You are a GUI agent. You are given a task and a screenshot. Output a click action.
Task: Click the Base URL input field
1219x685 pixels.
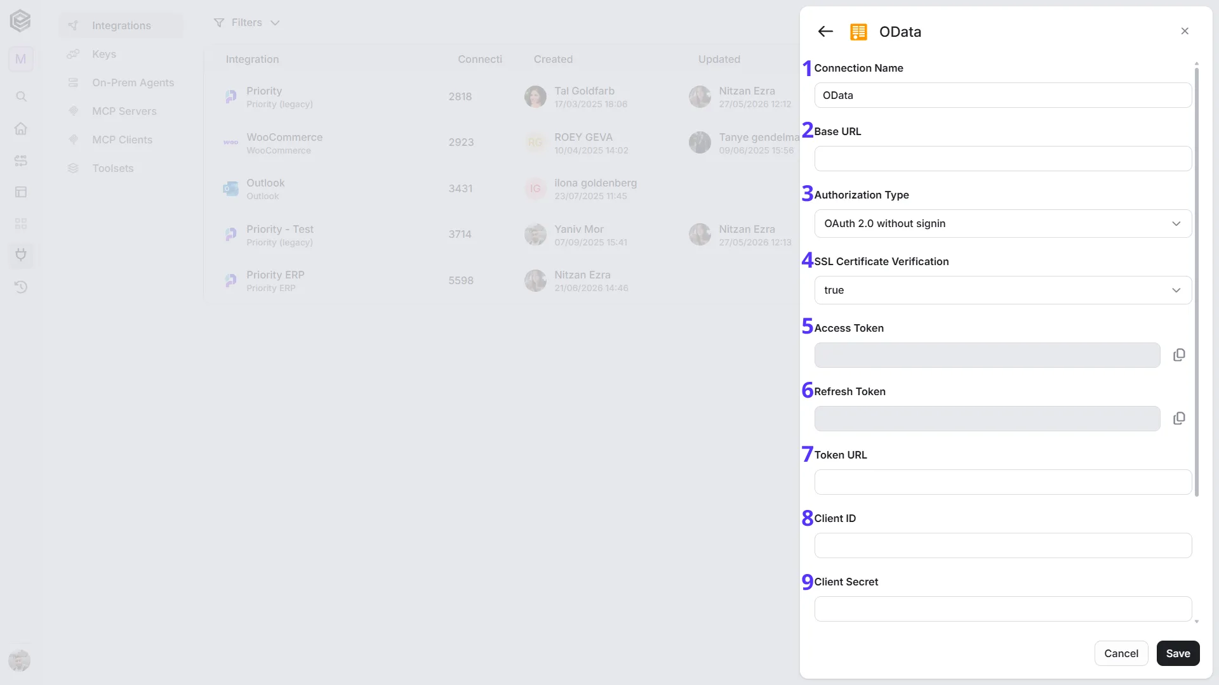(x=1003, y=159)
